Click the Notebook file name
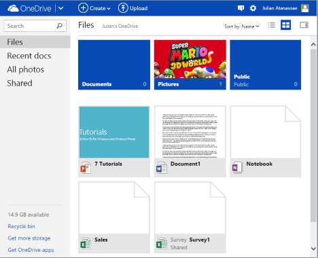 (260, 164)
